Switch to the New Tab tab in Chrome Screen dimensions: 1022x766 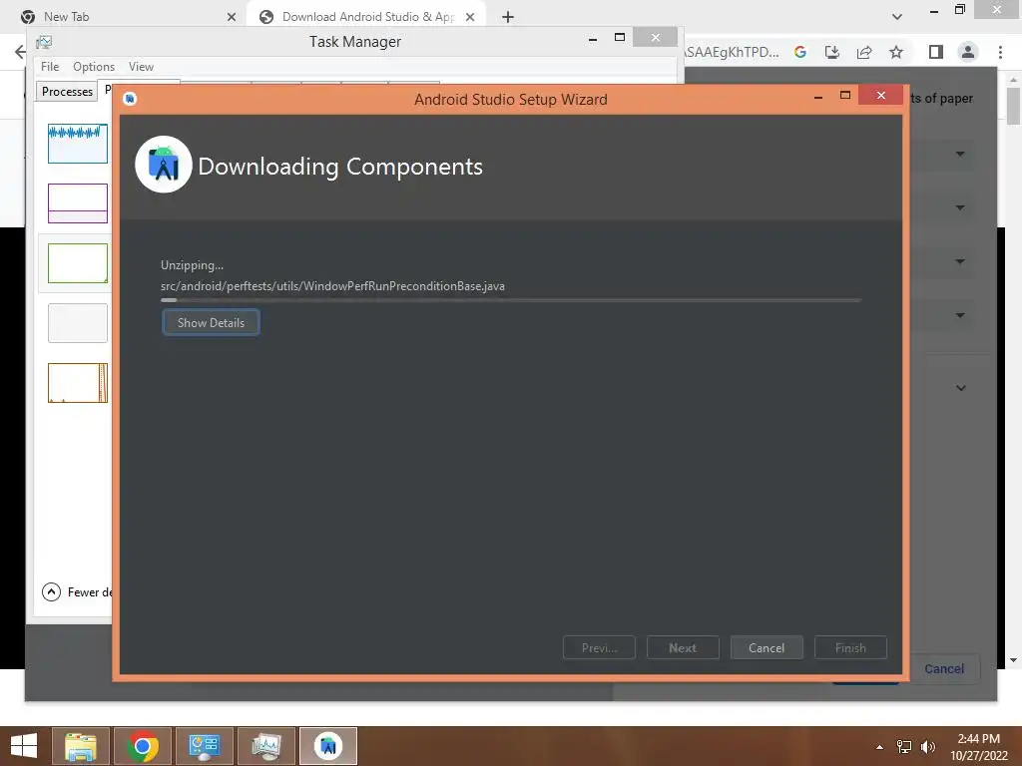[127, 17]
